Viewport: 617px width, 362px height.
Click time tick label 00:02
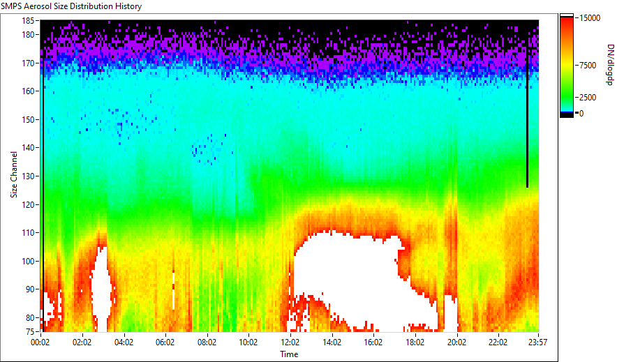click(x=40, y=342)
